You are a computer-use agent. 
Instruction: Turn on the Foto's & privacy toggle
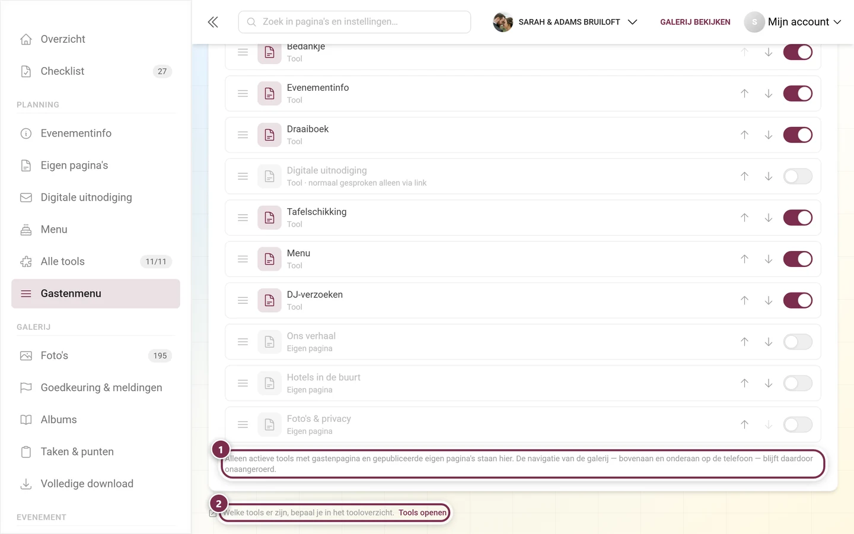pyautogui.click(x=798, y=425)
